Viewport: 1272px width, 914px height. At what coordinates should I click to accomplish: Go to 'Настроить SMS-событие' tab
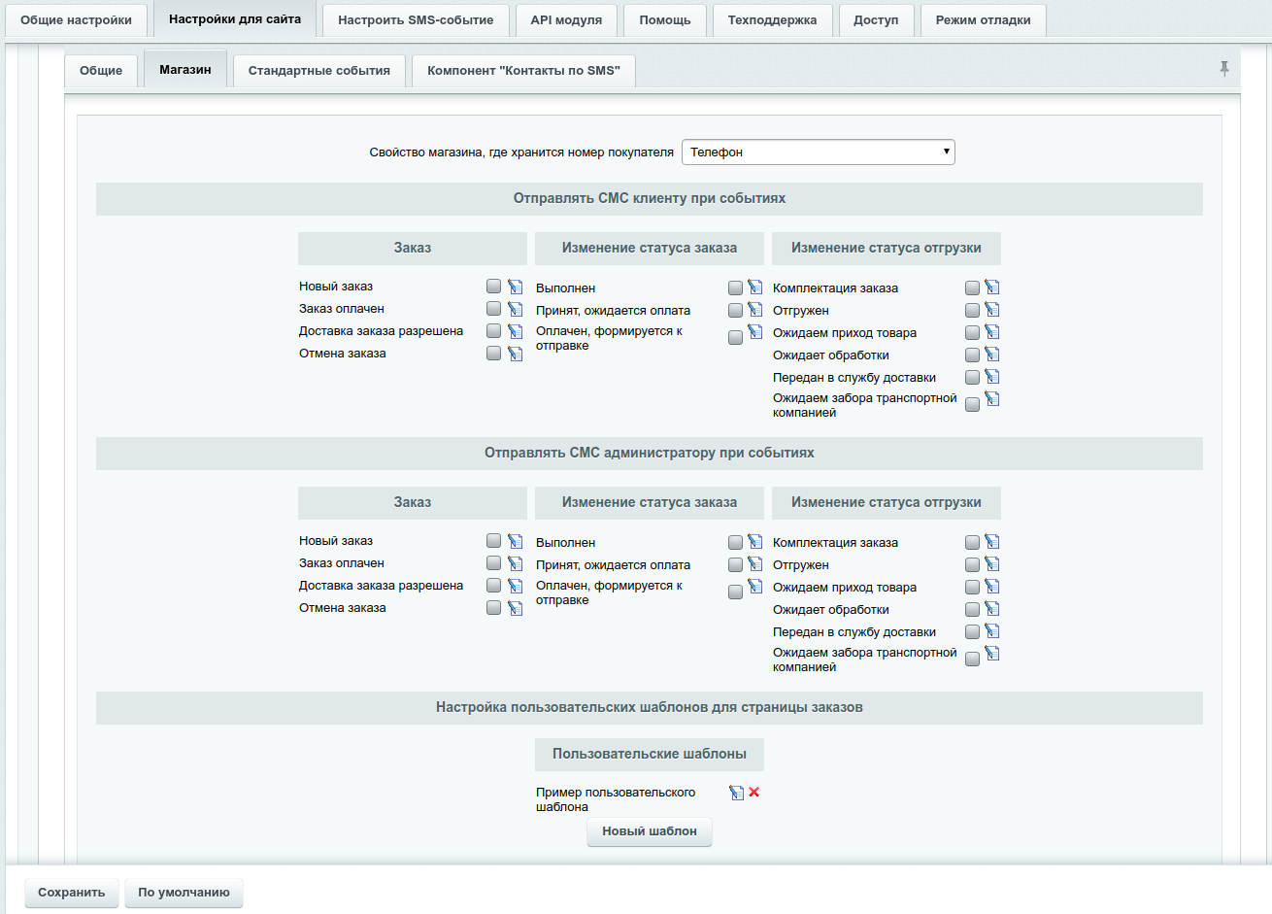point(416,20)
